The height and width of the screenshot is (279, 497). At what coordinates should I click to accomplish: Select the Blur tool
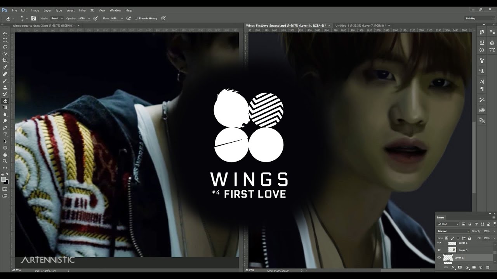point(5,114)
